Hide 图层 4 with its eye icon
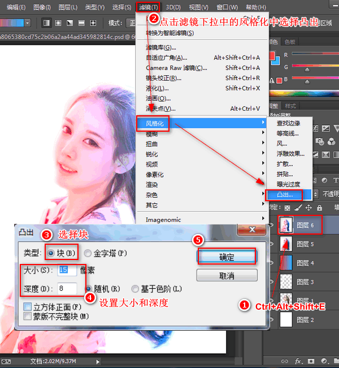The width and height of the screenshot is (339, 368). click(x=271, y=263)
